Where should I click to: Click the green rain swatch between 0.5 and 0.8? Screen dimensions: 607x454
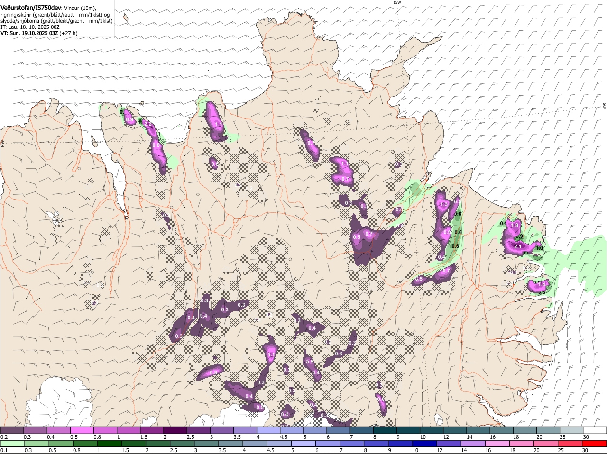[61, 444]
